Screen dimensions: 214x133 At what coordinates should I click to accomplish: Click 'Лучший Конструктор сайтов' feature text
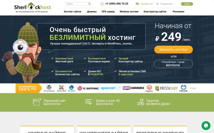pos(130,60)
